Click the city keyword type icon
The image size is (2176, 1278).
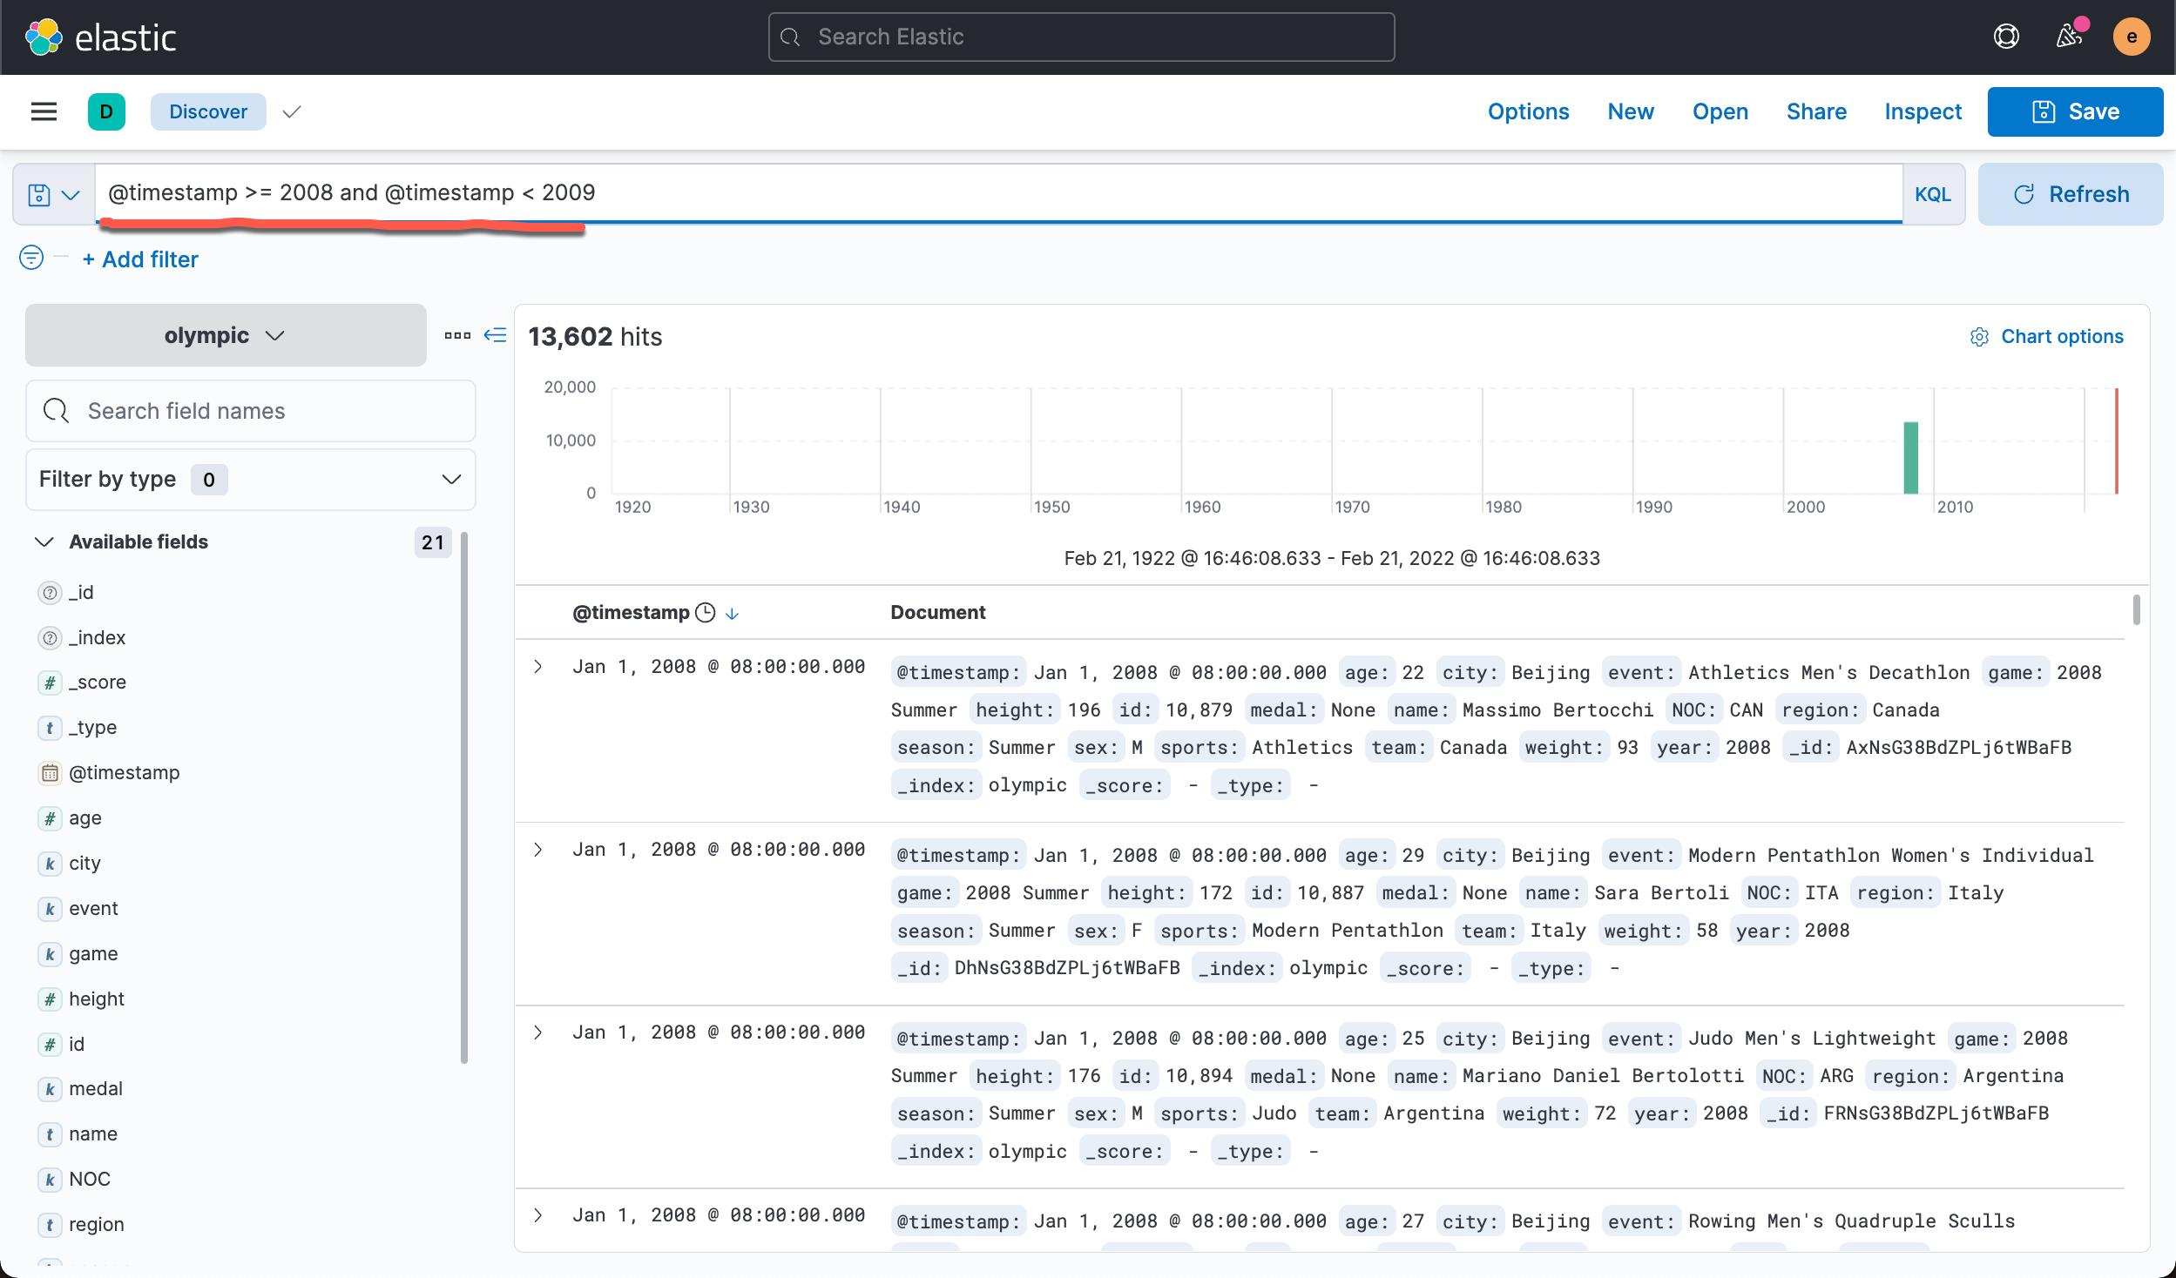pyautogui.click(x=51, y=864)
